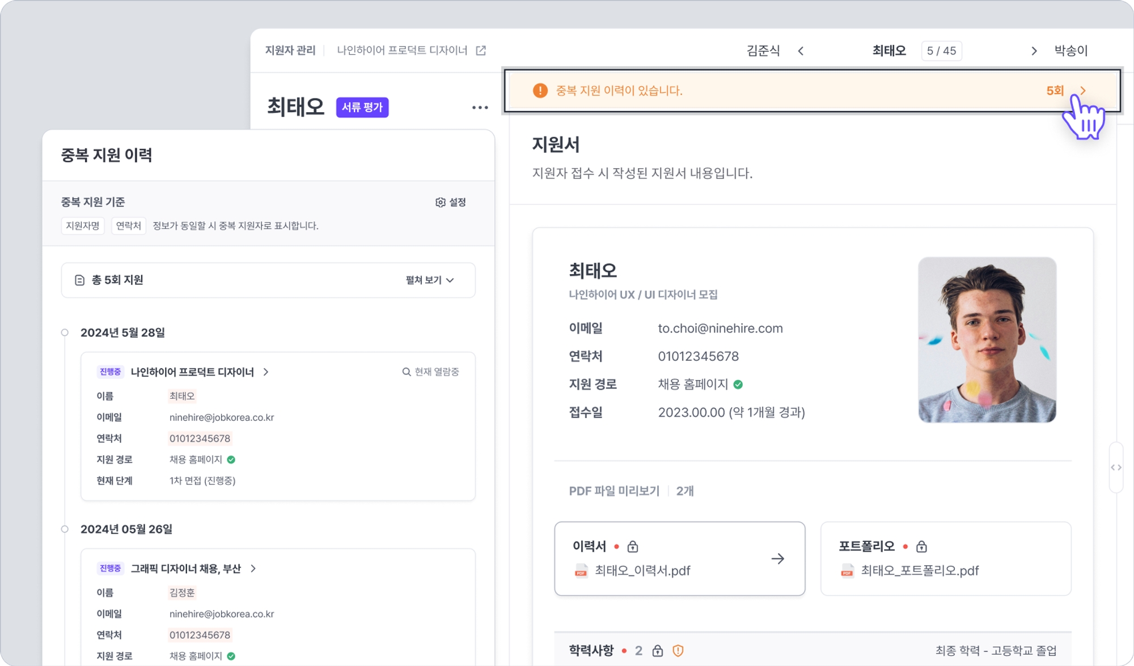Open 나인하이어 프로덕트 디자이너 breadcrumb link
The width and height of the screenshot is (1134, 666).
(402, 50)
